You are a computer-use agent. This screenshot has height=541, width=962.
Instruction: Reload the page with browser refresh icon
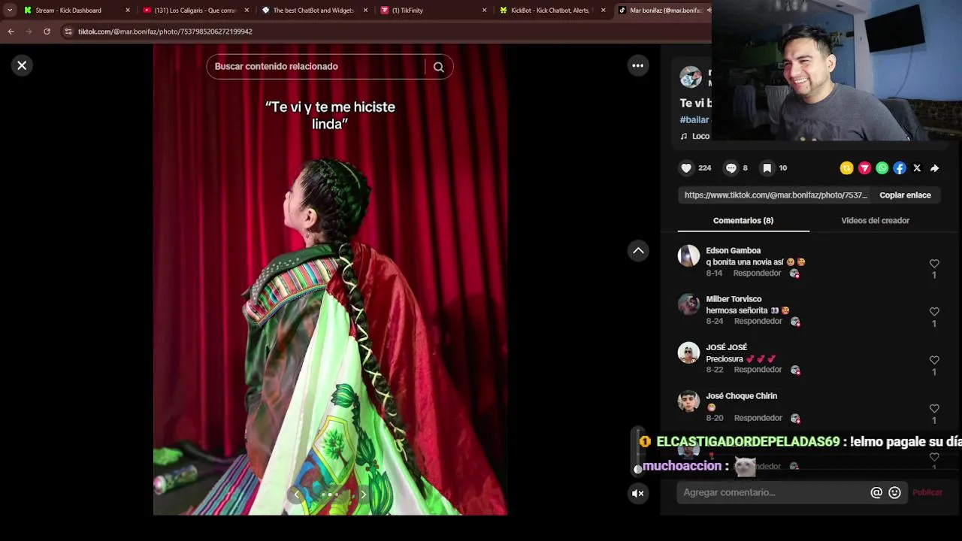click(x=47, y=32)
